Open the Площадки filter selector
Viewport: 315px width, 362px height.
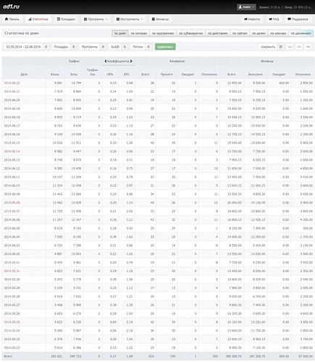click(64, 47)
